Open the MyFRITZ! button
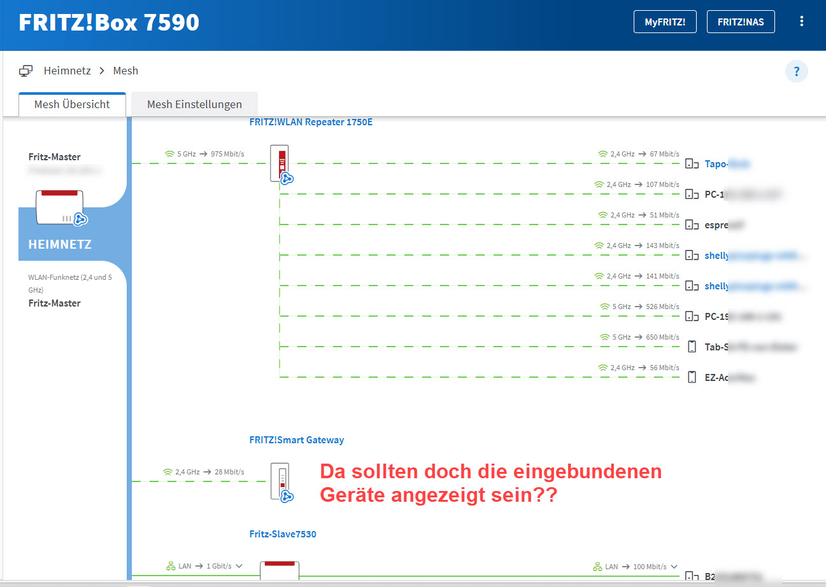 pyautogui.click(x=665, y=22)
